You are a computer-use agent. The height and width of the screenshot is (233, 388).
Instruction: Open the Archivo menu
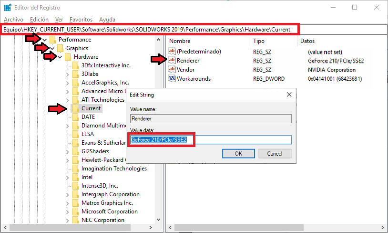(x=14, y=20)
